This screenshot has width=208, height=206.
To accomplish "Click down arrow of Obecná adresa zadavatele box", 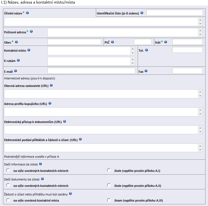I will [x=200, y=96].
